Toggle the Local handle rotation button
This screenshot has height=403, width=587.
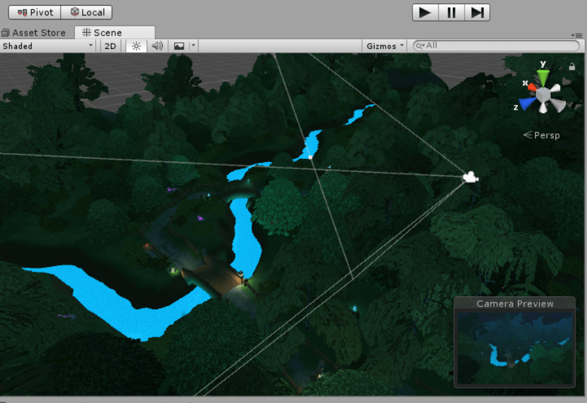tap(87, 12)
